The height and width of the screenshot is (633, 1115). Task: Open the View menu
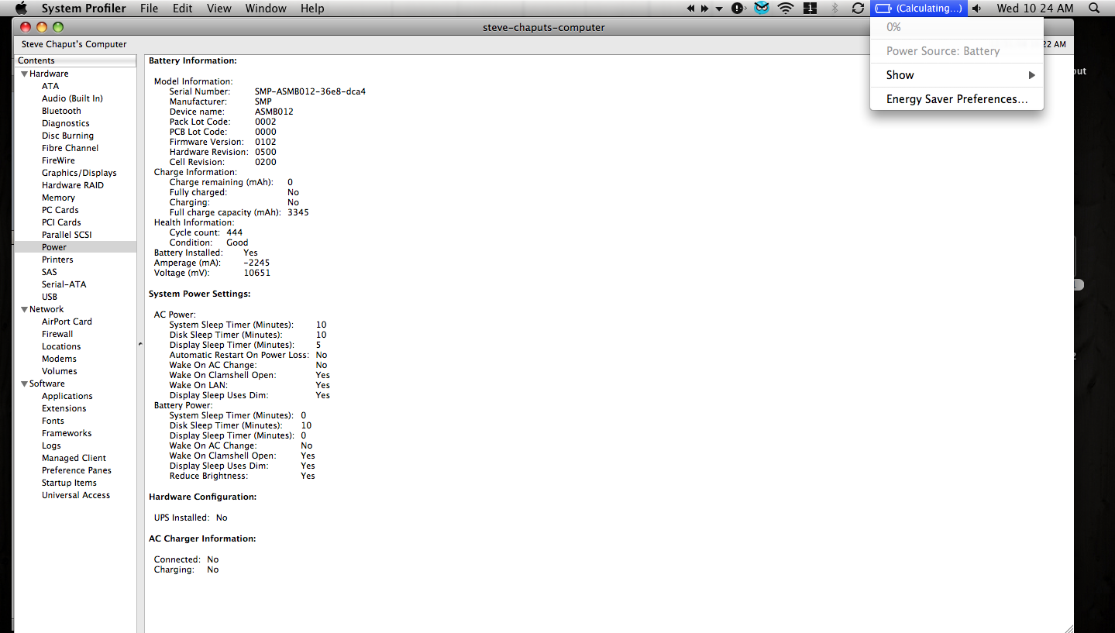219,9
